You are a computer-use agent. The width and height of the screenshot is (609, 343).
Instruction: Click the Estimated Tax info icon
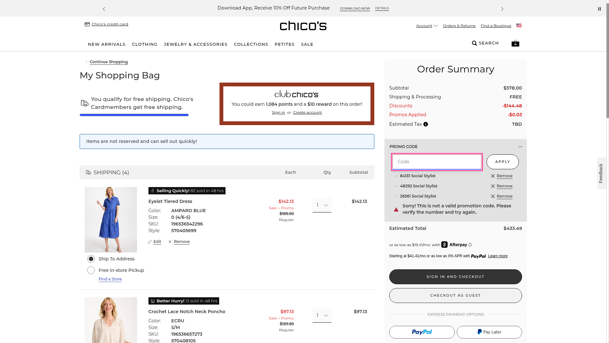(x=426, y=124)
